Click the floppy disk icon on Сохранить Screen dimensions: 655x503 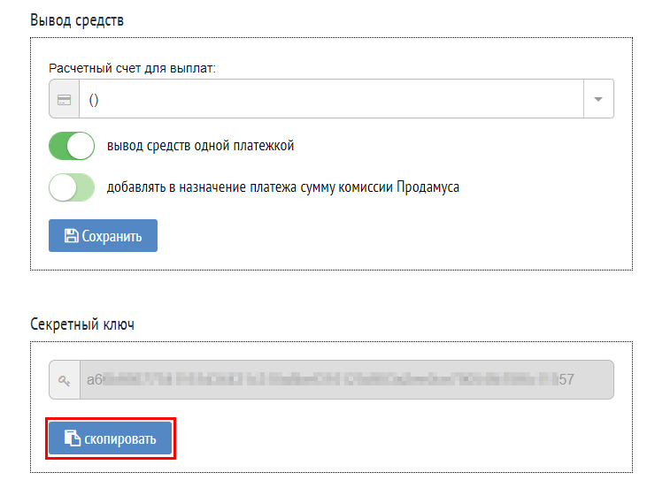coord(71,236)
